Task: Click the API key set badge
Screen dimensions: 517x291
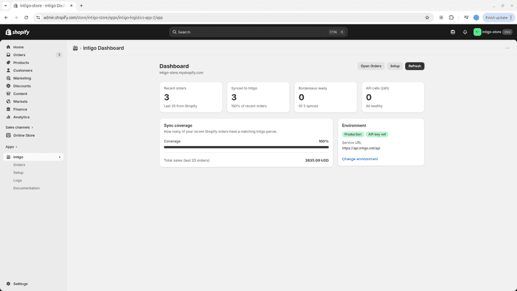Action: pyautogui.click(x=377, y=134)
